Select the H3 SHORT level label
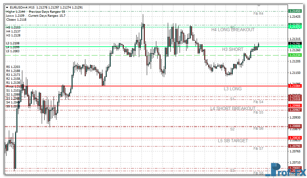The image size is (307, 178). tap(233, 49)
